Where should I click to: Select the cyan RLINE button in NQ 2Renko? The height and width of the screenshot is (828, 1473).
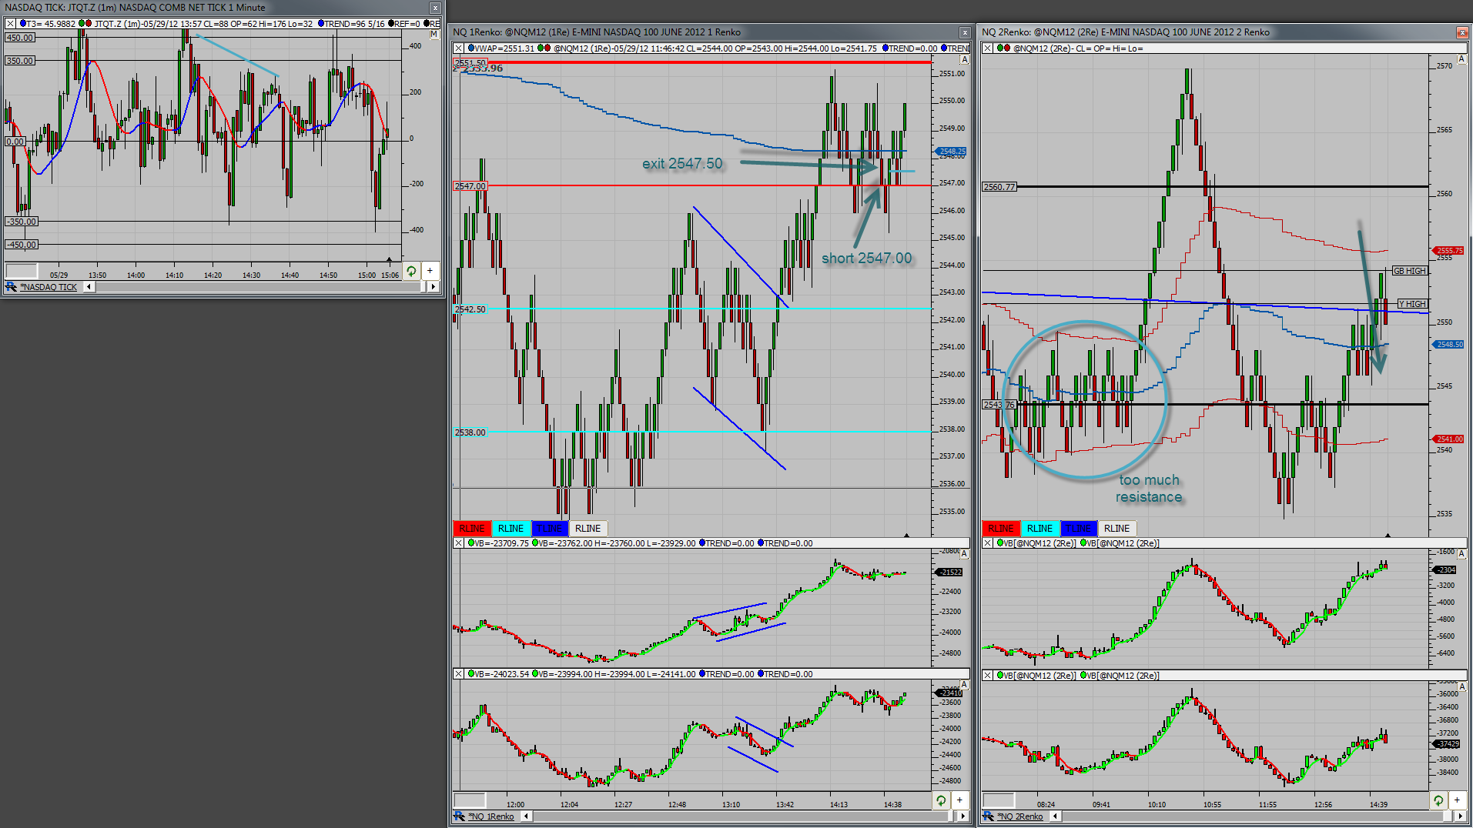1039,529
